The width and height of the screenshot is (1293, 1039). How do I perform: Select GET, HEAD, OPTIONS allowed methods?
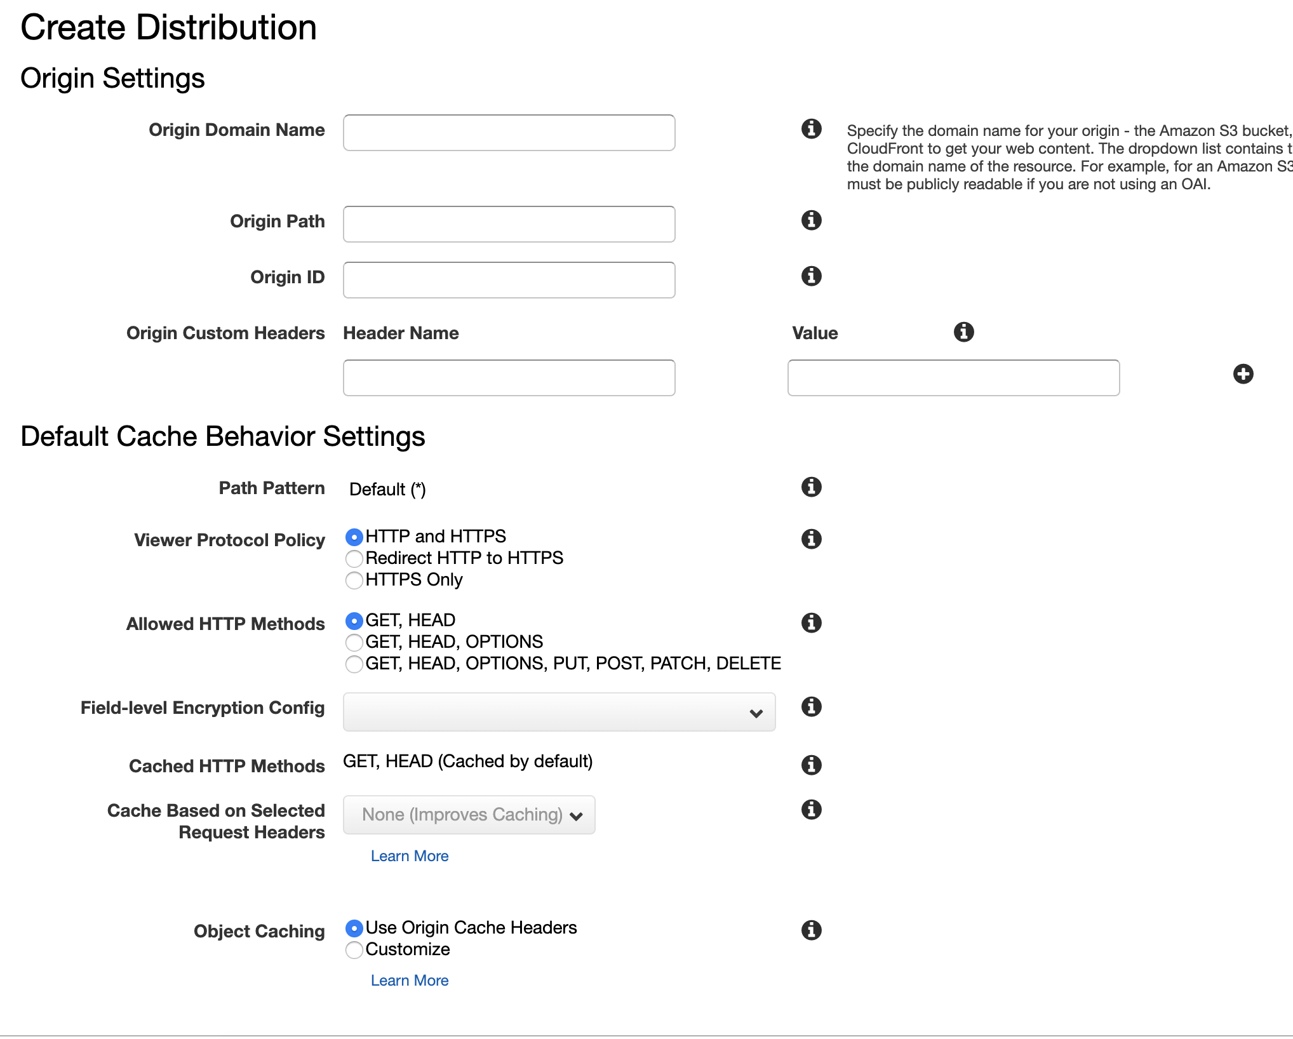click(354, 643)
